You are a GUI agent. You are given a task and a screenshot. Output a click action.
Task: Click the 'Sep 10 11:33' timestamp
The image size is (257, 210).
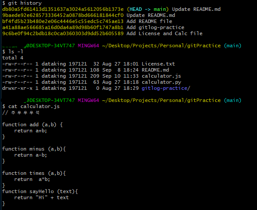(120, 76)
